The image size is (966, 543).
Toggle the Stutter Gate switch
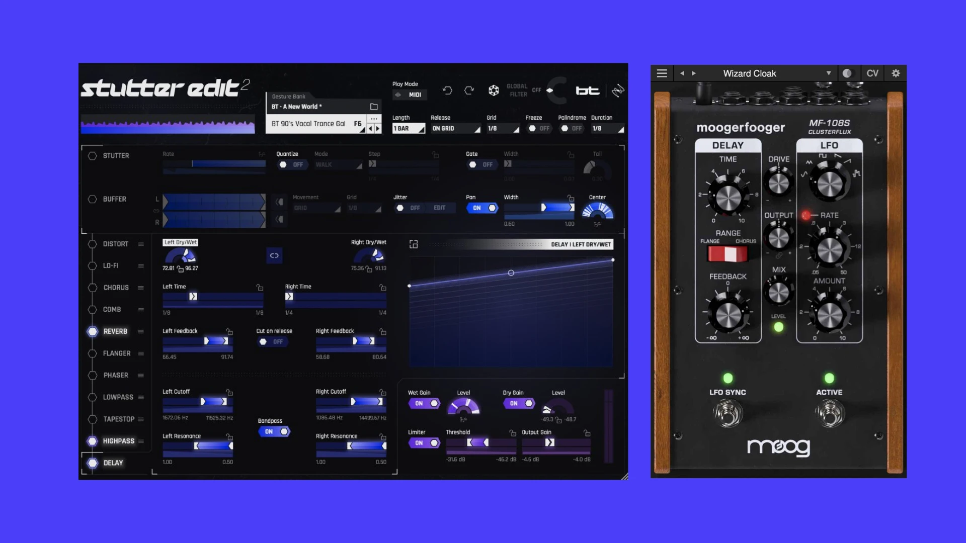[481, 165]
